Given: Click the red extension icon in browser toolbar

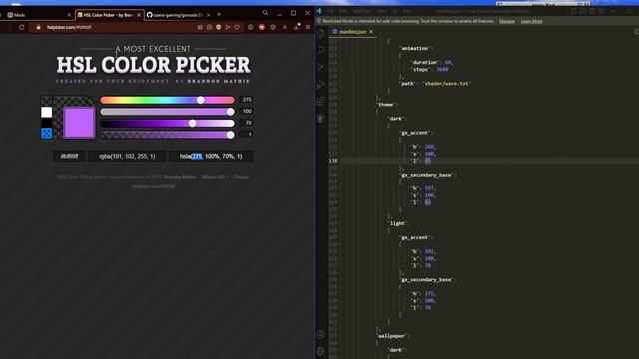Looking at the screenshot, I should point(262,27).
